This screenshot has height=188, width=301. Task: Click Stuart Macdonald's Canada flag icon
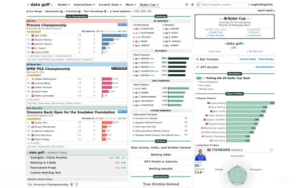[x=33, y=127]
